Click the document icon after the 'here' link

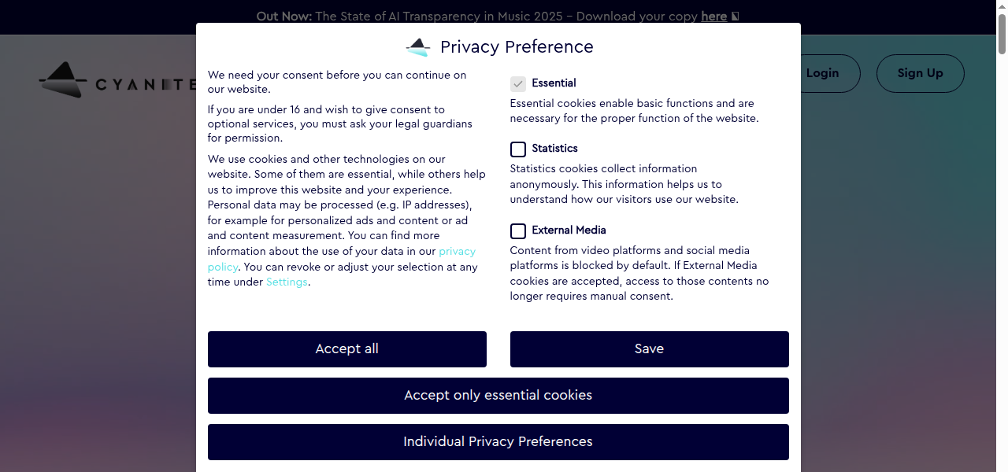[x=735, y=17]
